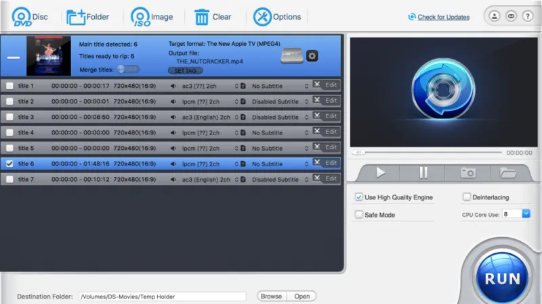Image resolution: width=542 pixels, height=304 pixels.
Task: Click the scissors icon in title 4 row
Action: pyautogui.click(x=317, y=131)
